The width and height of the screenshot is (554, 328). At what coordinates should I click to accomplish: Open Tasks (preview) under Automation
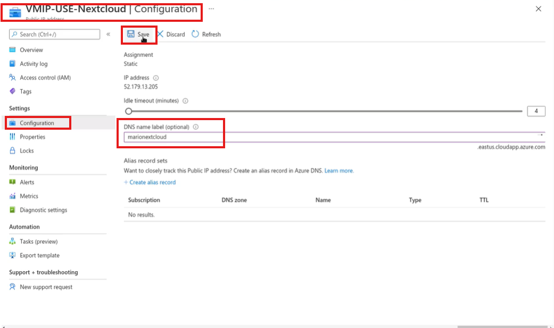38,241
